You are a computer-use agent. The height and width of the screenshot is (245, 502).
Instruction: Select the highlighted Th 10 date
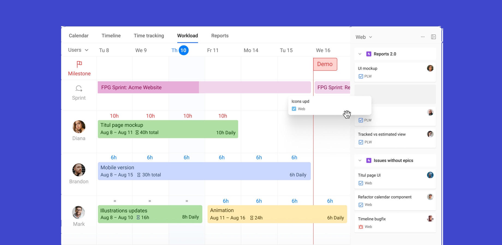182,50
